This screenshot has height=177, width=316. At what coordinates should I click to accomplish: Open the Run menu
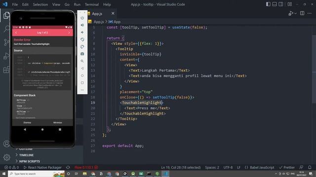77,4
